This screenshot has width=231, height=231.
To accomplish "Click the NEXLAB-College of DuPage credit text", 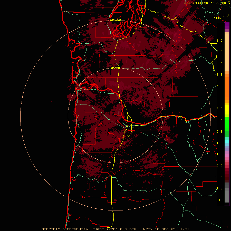I will [206, 3].
